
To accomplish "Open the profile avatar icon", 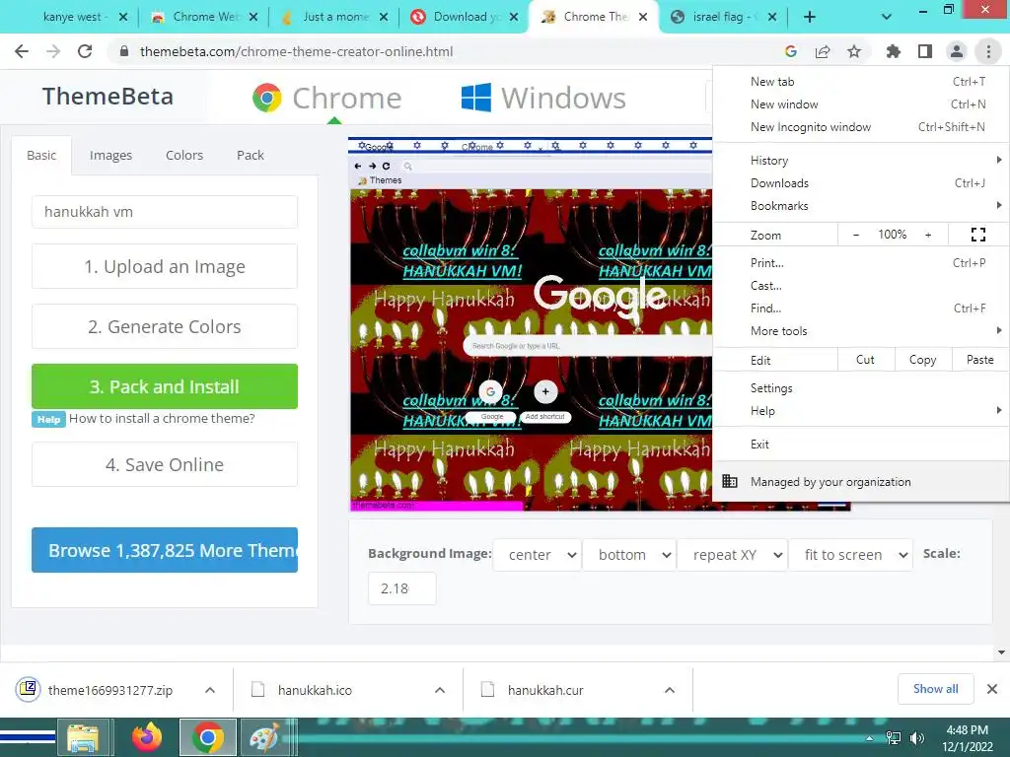I will tap(957, 51).
